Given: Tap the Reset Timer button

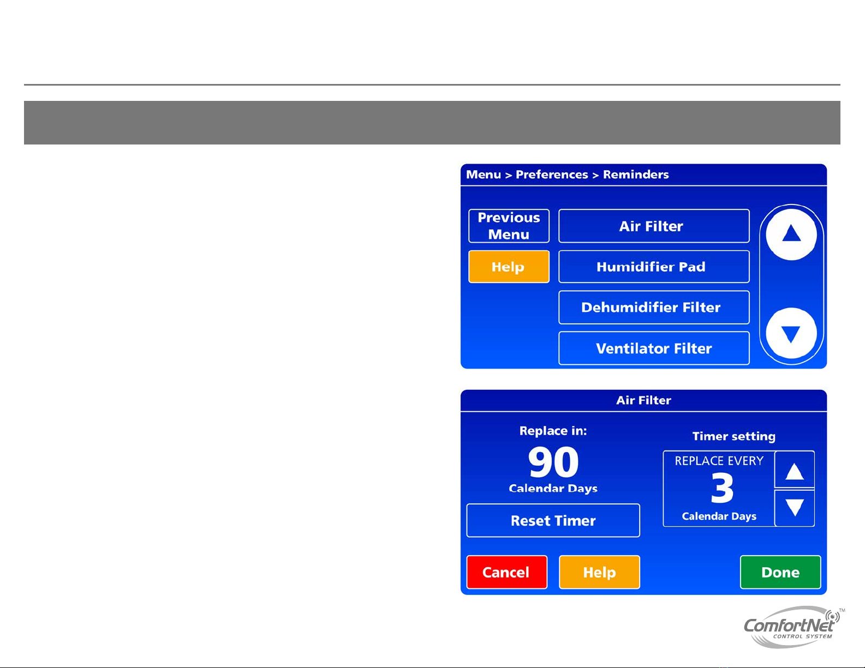Looking at the screenshot, I should tap(553, 521).
